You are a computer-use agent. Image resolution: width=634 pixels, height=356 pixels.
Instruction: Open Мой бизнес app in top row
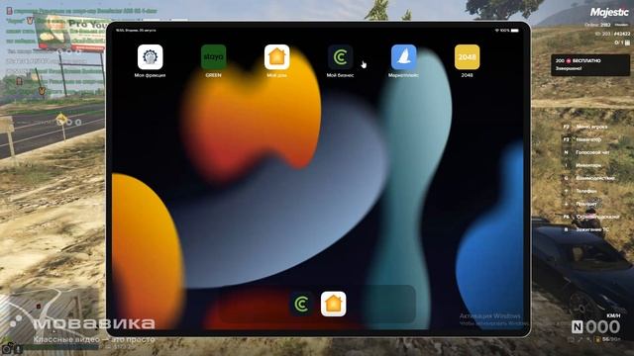point(340,57)
